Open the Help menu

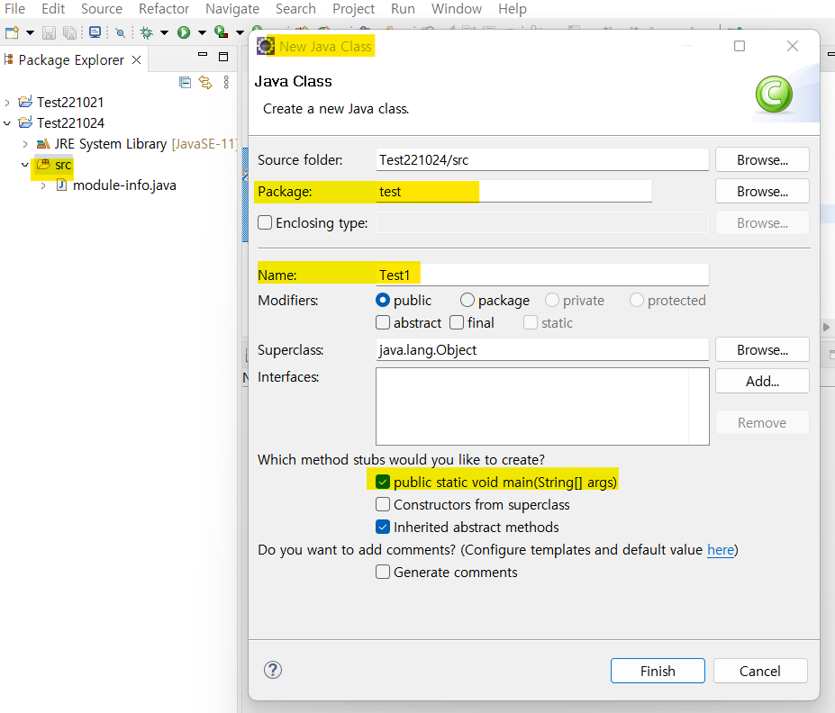pyautogui.click(x=513, y=9)
